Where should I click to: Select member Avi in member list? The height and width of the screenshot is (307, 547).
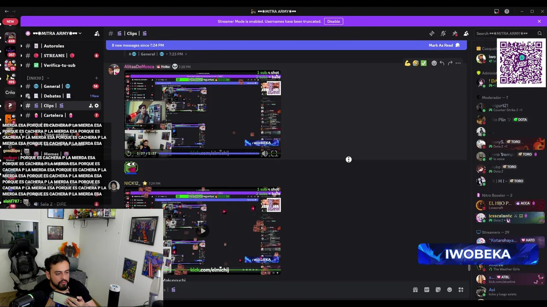pos(510,292)
